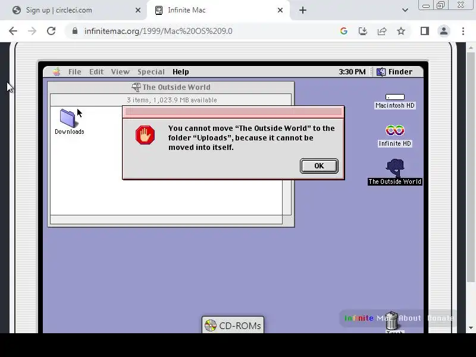
Task: Click the Trash can icon
Action: tap(392, 321)
